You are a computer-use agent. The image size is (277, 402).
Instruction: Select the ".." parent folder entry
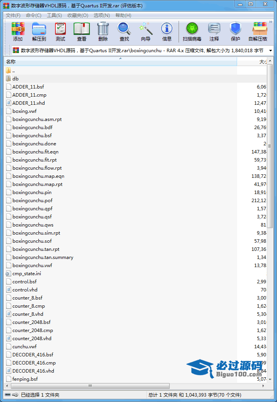coord(14,70)
